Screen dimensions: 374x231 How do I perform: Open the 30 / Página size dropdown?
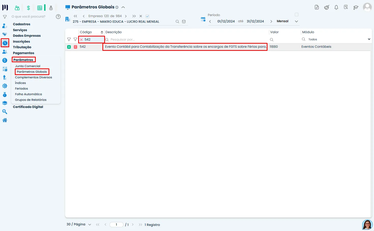click(79, 224)
